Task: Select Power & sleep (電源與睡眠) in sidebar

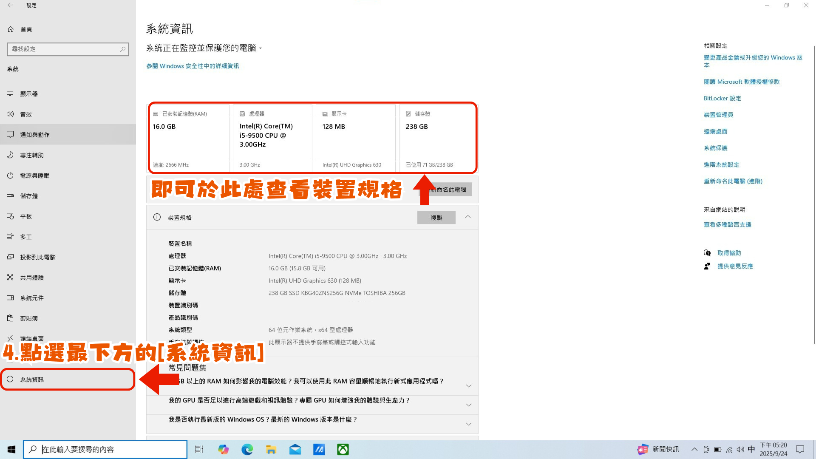Action: tap(34, 176)
